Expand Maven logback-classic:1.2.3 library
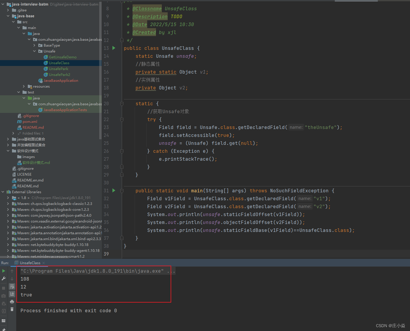410x331 pixels. tap(8, 204)
